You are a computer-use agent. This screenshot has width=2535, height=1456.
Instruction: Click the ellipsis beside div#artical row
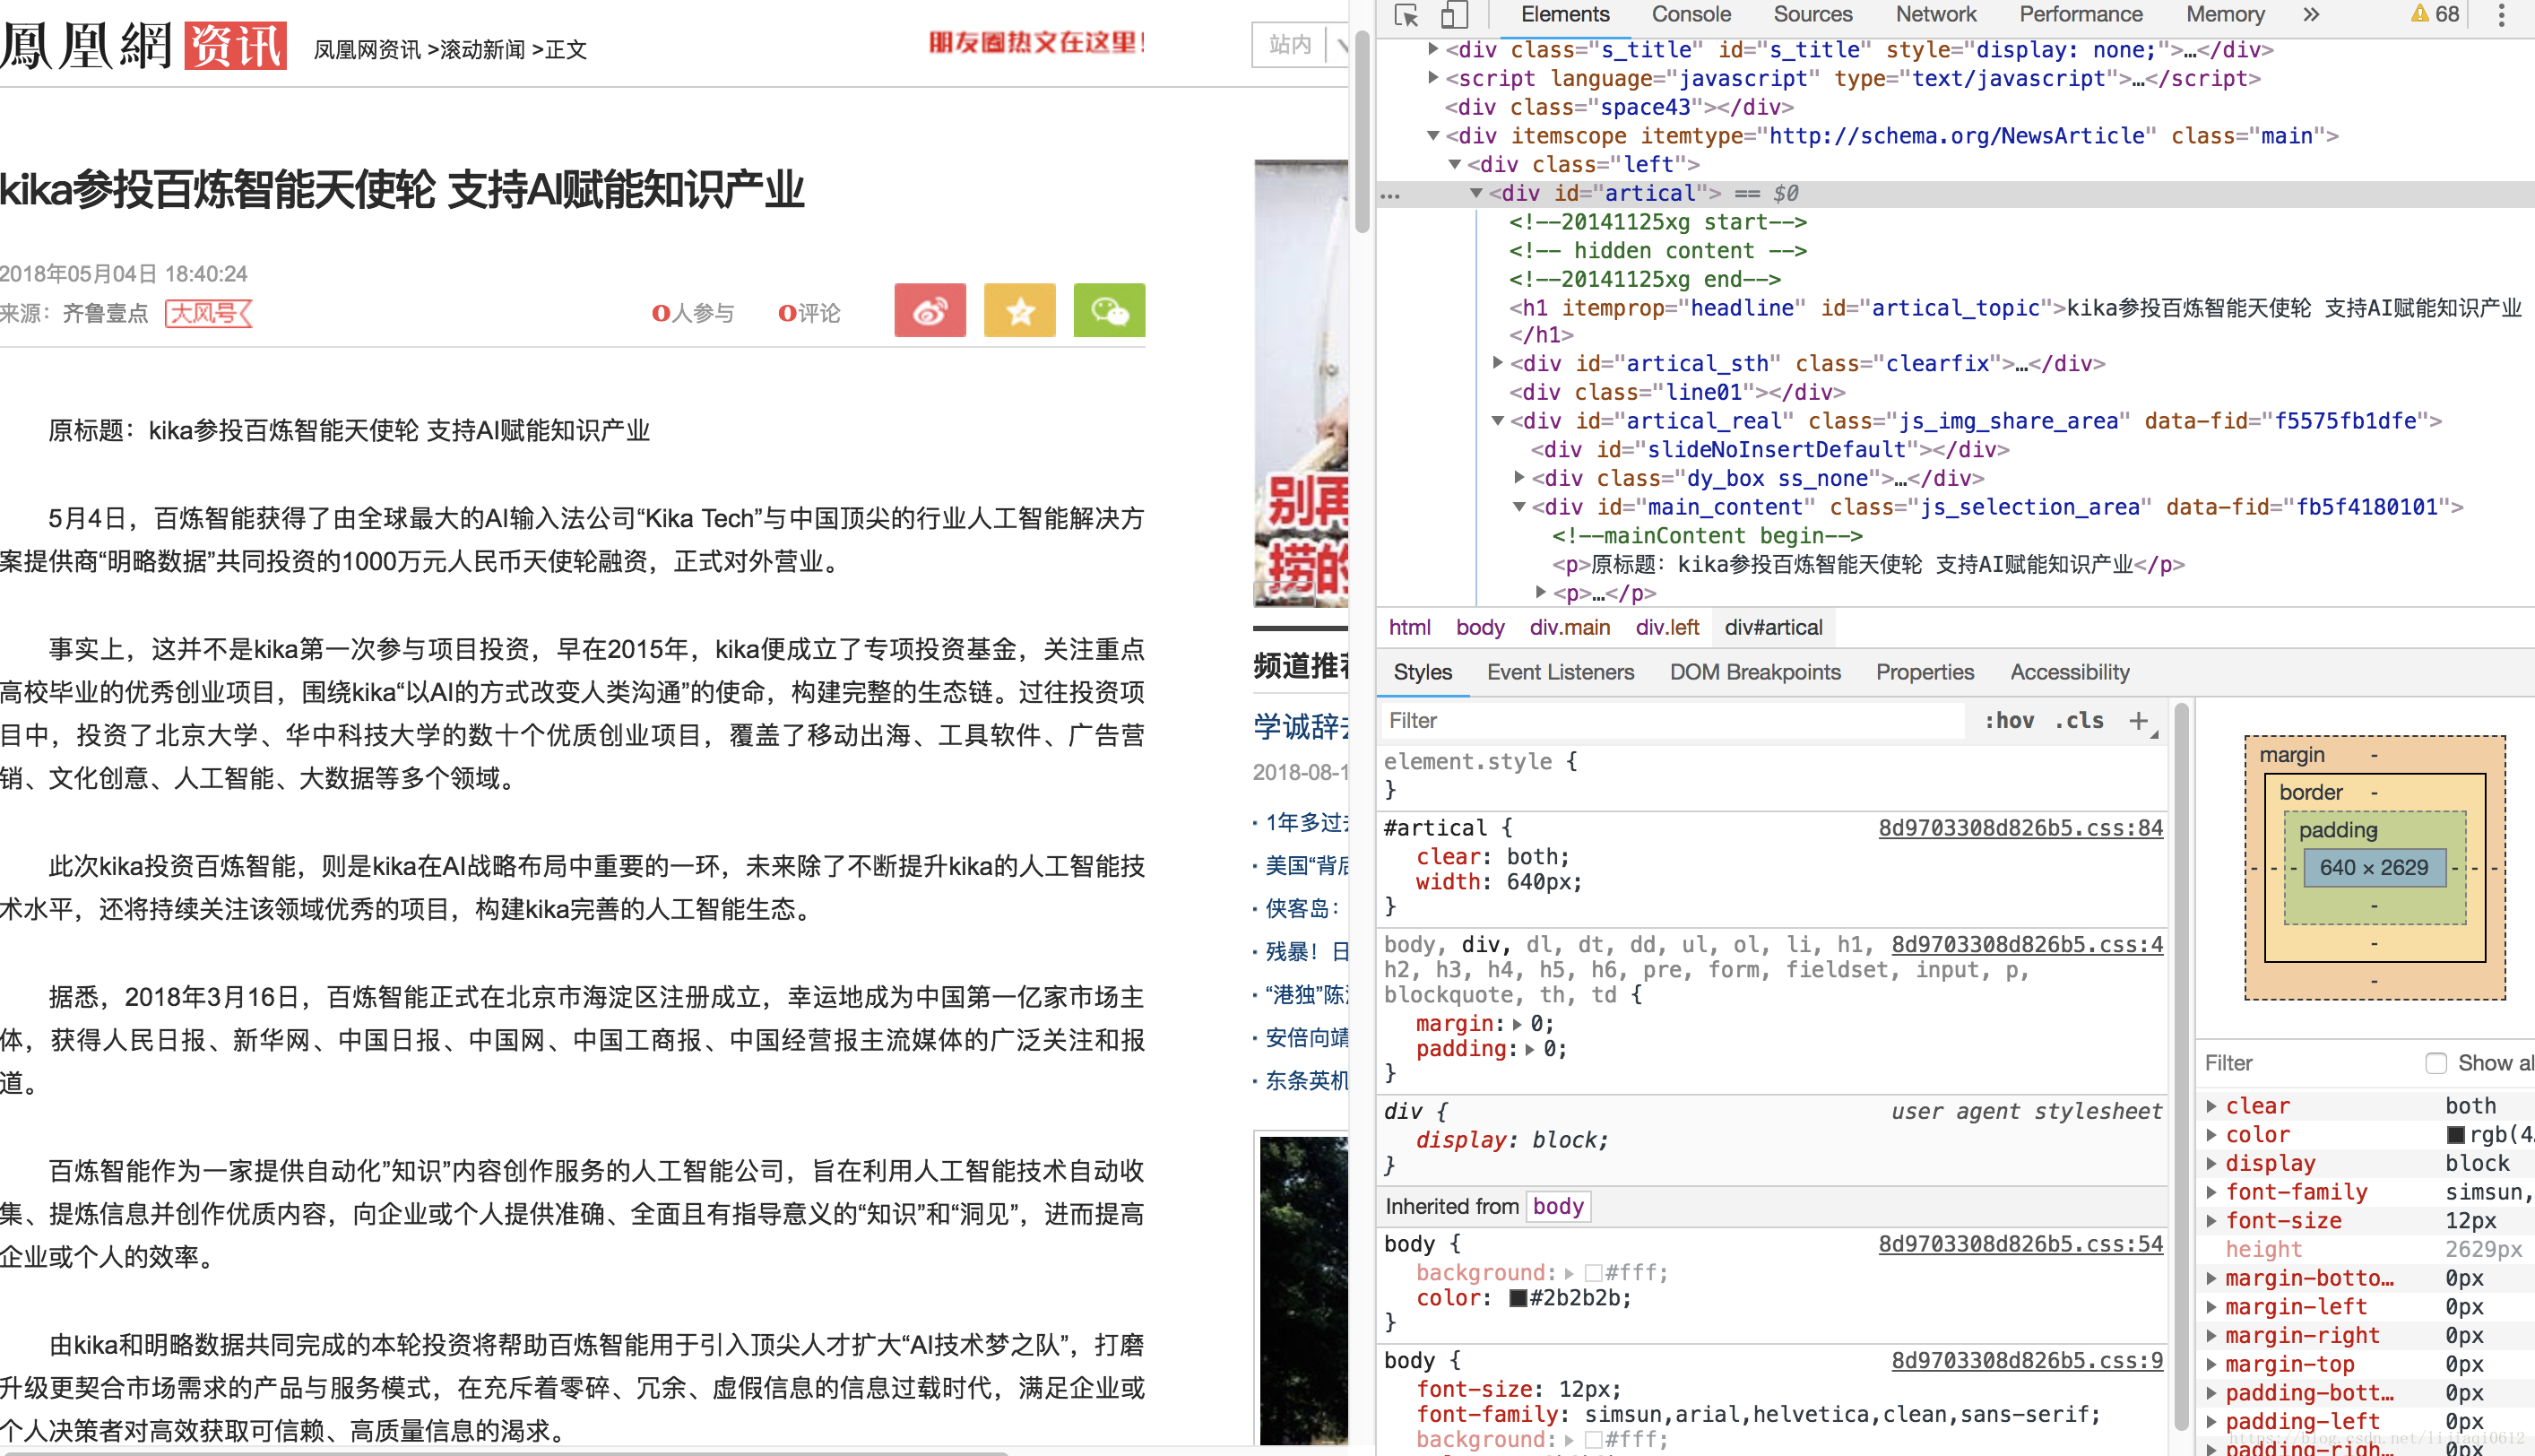click(x=1390, y=195)
